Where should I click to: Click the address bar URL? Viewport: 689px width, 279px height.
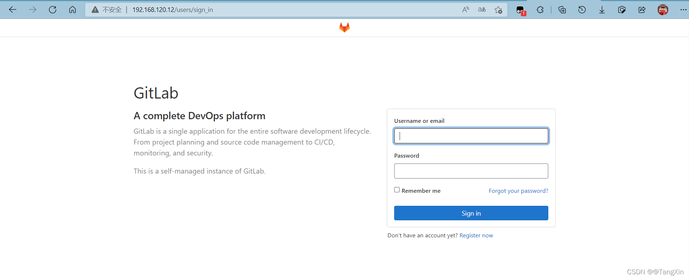[x=173, y=10]
